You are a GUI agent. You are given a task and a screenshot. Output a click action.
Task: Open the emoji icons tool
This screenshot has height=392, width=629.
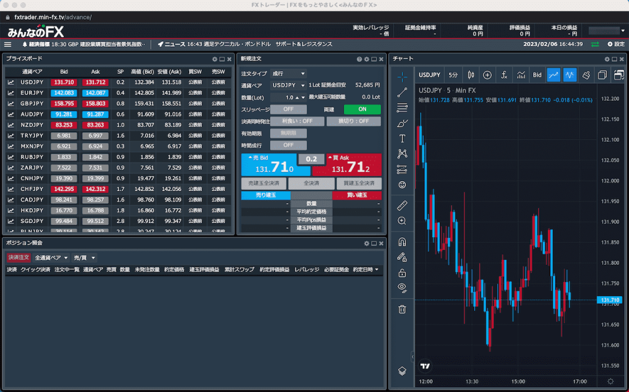[402, 184]
